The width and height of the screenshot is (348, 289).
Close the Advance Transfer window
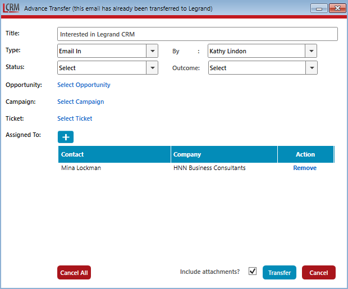pos(337,9)
